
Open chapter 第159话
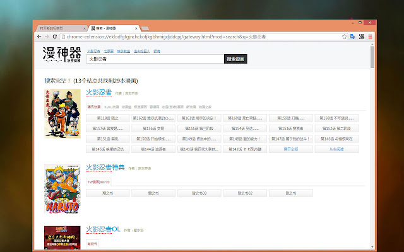coord(291,118)
